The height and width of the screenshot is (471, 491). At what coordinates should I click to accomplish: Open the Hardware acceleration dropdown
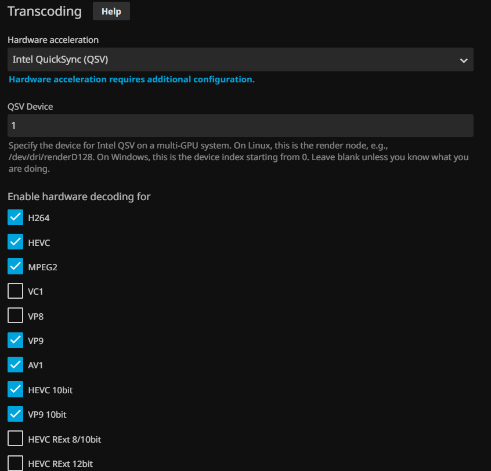tap(232, 60)
